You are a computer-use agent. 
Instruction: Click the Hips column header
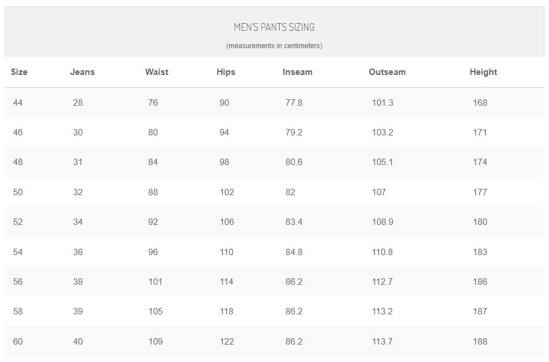point(226,72)
